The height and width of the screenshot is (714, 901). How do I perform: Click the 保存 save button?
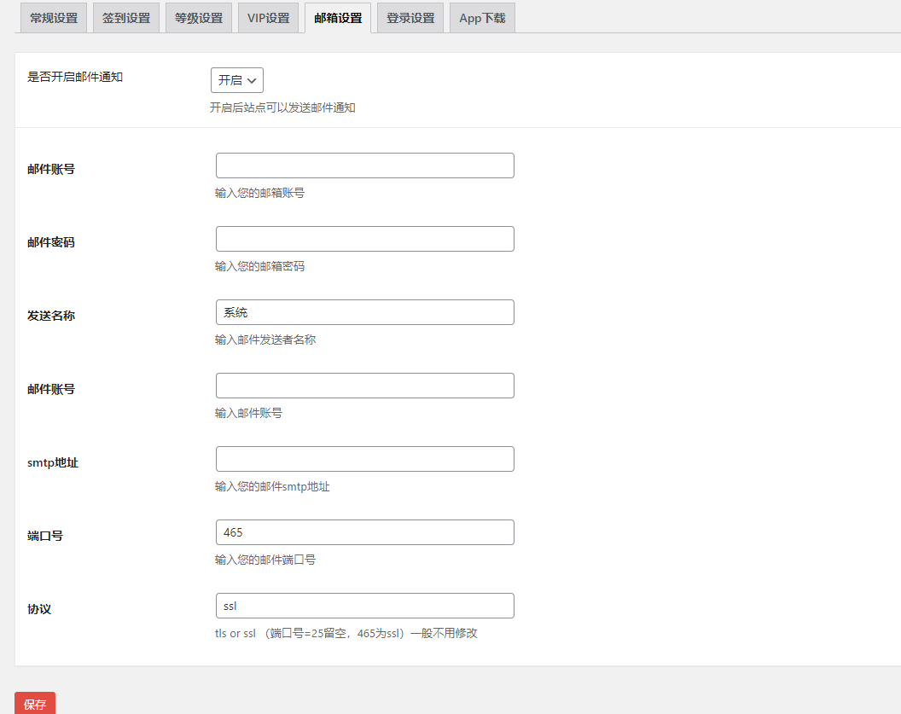(x=34, y=703)
